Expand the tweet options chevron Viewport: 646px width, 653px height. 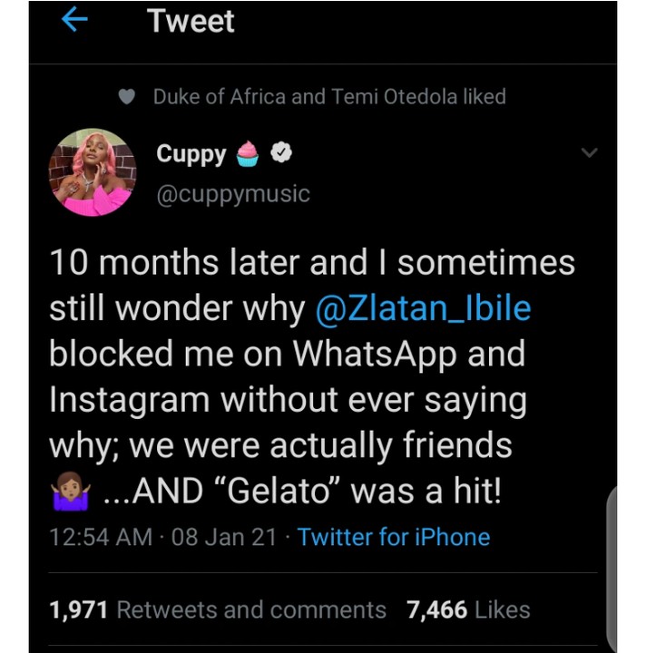click(590, 152)
